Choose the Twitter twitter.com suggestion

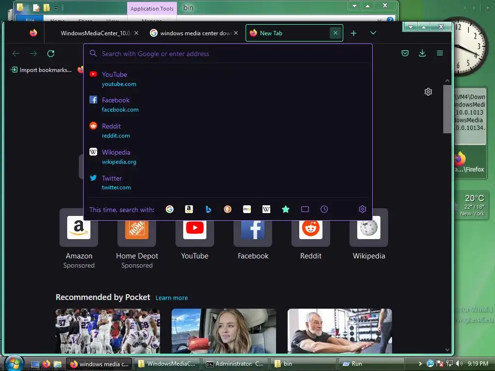(228, 183)
